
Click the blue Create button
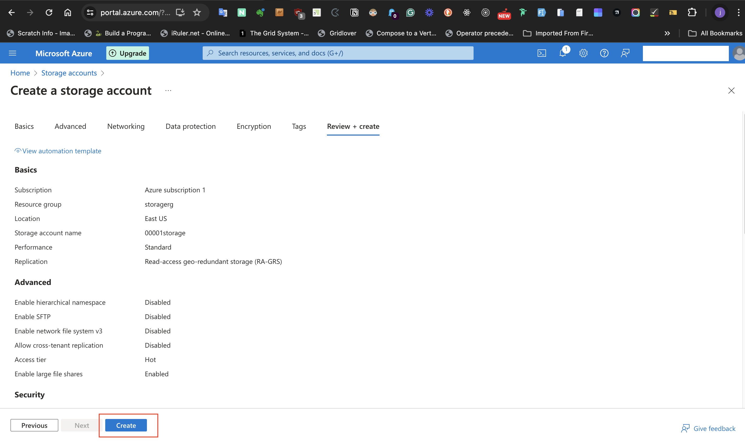(126, 425)
